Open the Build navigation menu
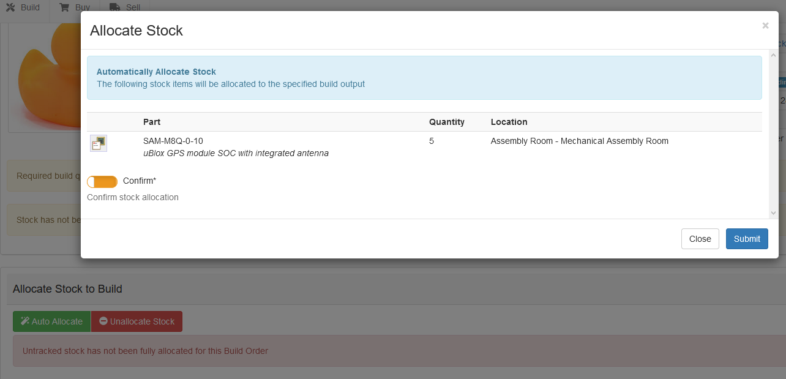786x379 pixels. pos(29,7)
